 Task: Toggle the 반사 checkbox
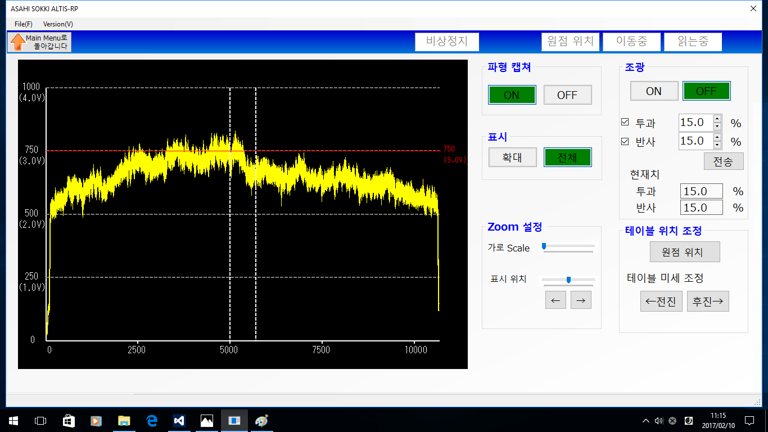coord(625,141)
